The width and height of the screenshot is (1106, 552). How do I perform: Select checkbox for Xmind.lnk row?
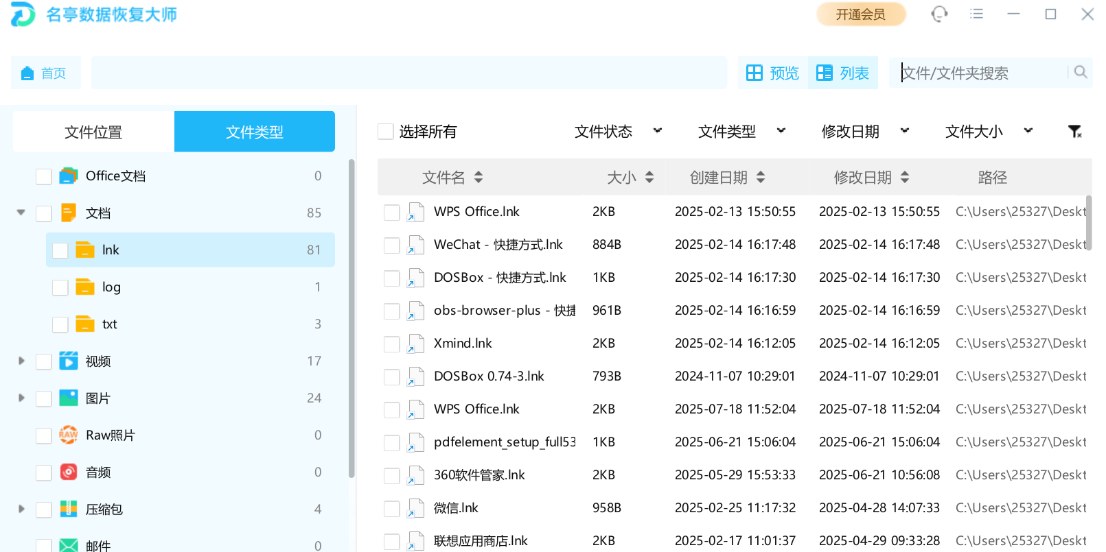coord(392,344)
